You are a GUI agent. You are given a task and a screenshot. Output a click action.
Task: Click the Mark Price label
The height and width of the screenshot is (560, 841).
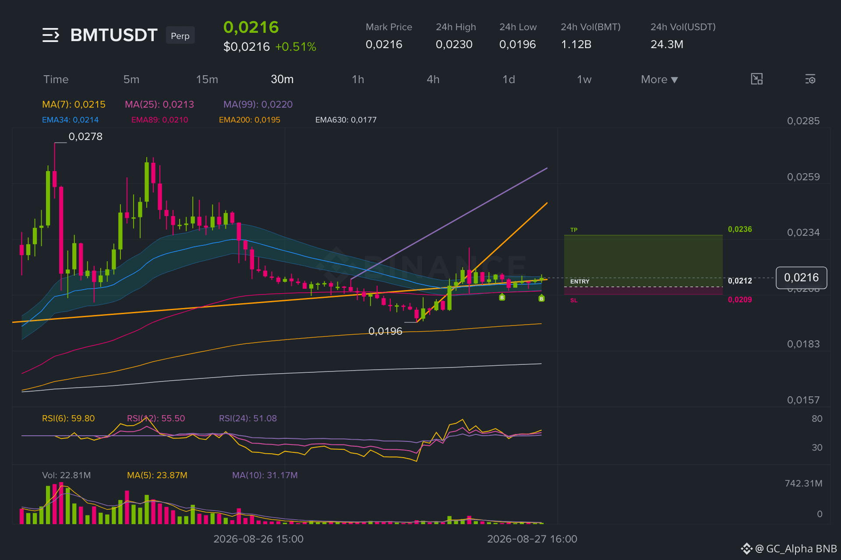[389, 27]
